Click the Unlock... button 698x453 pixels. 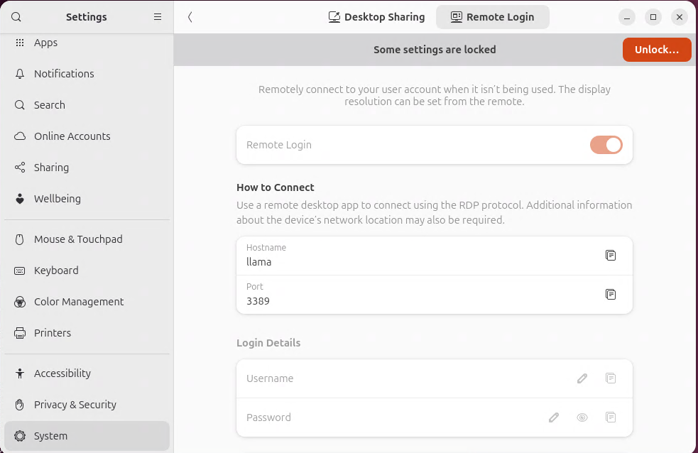657,50
